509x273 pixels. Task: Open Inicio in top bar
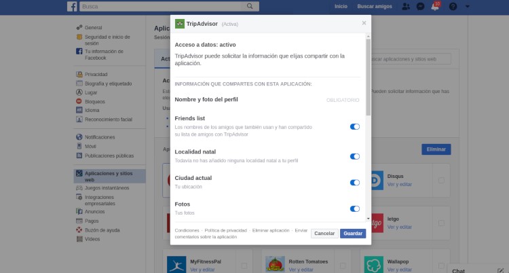pos(341,6)
